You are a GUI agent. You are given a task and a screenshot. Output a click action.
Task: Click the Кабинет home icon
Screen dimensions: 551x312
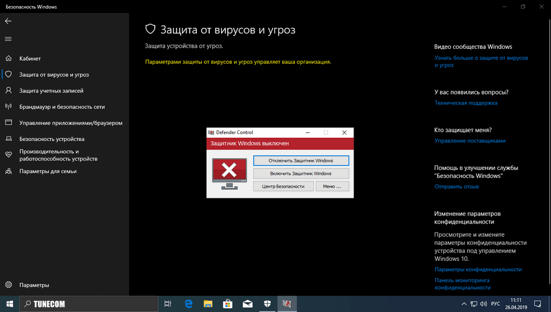click(x=9, y=59)
